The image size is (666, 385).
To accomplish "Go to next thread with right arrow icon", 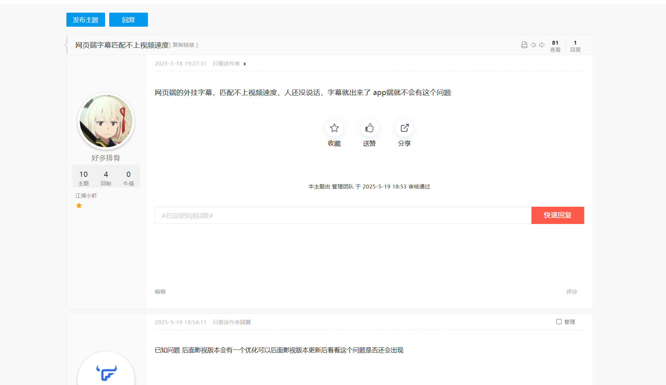I will (x=542, y=45).
